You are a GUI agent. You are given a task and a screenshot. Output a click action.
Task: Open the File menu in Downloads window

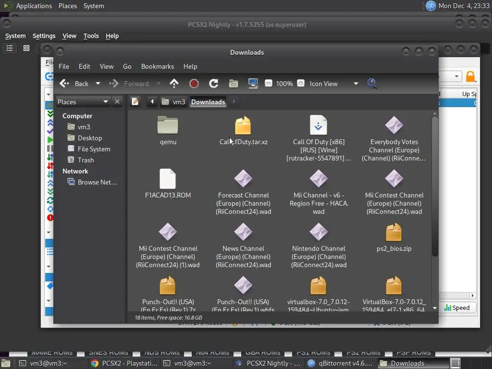click(x=64, y=66)
